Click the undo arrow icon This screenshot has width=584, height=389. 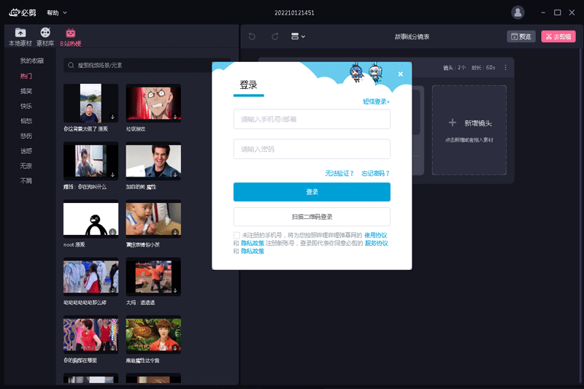(x=253, y=36)
